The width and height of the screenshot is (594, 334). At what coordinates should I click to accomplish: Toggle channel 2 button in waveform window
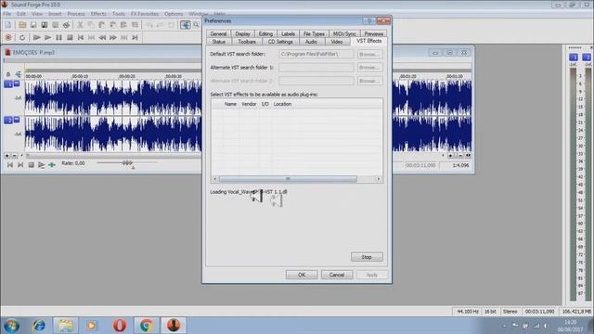tap(8, 120)
